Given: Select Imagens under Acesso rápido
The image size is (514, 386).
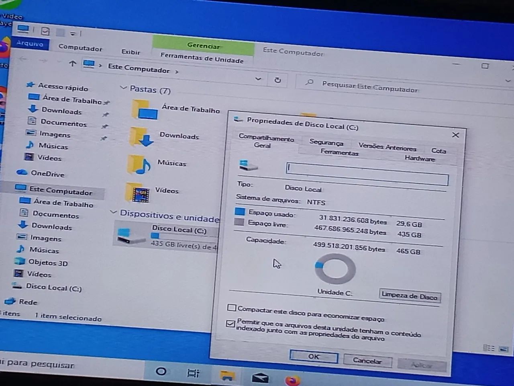Looking at the screenshot, I should [x=55, y=134].
